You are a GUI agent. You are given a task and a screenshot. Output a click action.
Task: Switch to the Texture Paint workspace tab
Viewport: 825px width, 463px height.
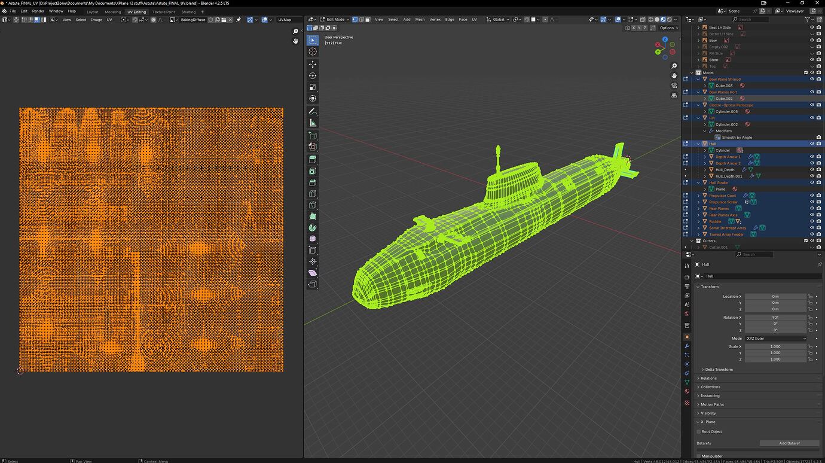164,12
